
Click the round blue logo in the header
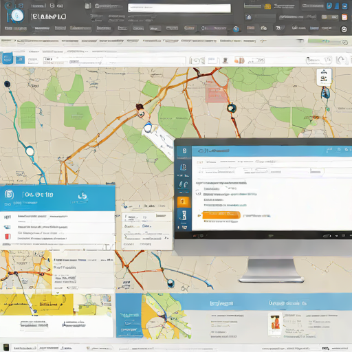click(17, 16)
